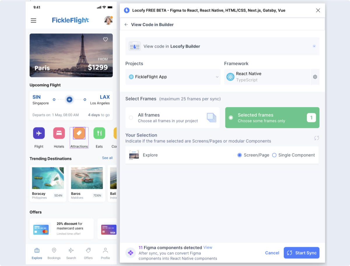Cancel the sync
350x266 pixels.
(272, 253)
